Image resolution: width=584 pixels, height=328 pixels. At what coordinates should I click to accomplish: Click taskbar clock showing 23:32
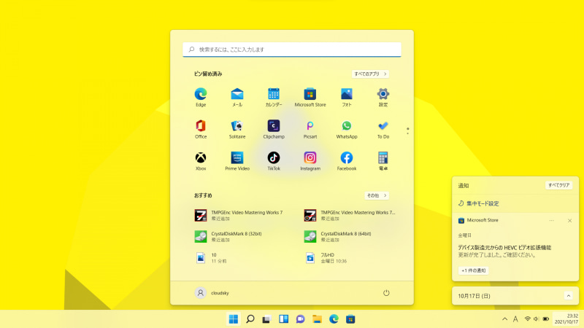click(x=566, y=319)
